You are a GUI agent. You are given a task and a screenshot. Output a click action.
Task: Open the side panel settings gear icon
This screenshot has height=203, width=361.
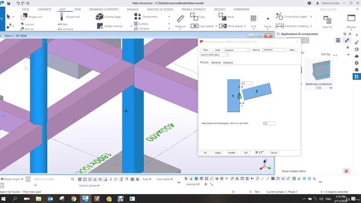[x=356, y=63]
